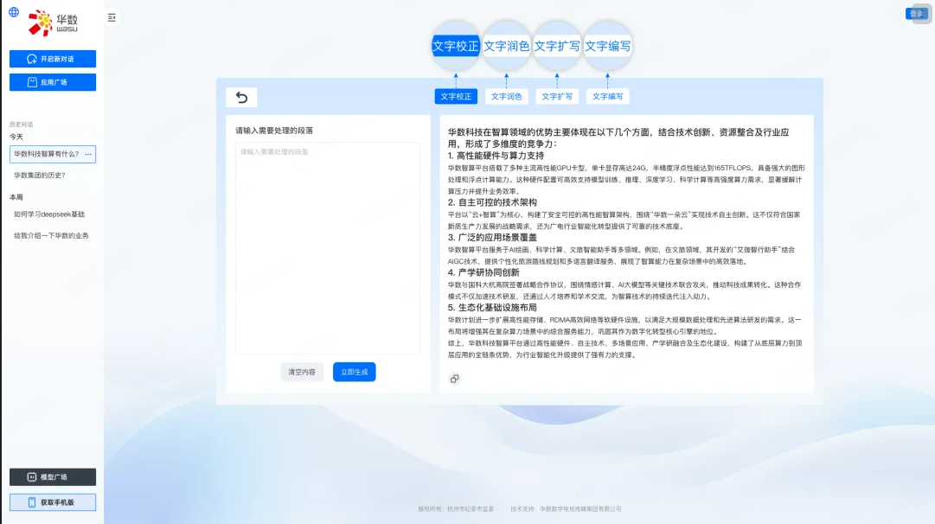Focus the 请输入需要处理的段落 text area
The image size is (935, 524).
pyautogui.click(x=327, y=247)
